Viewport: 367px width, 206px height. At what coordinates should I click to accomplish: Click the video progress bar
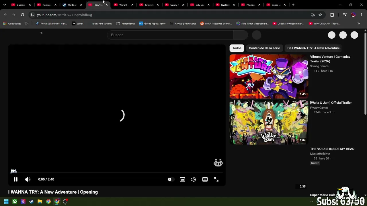pyautogui.click(x=117, y=172)
